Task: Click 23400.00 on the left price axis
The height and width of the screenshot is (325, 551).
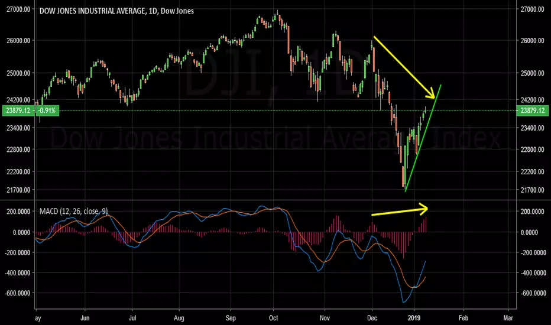Action: point(18,128)
